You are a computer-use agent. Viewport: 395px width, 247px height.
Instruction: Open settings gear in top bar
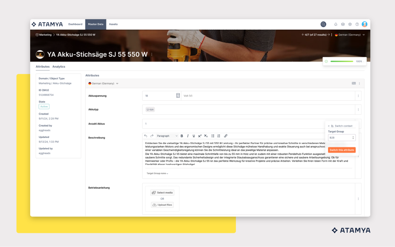tap(350, 24)
